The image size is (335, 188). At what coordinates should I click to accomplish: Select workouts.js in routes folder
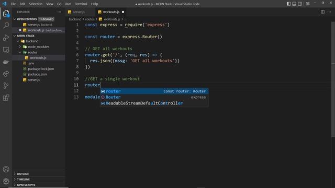38,58
